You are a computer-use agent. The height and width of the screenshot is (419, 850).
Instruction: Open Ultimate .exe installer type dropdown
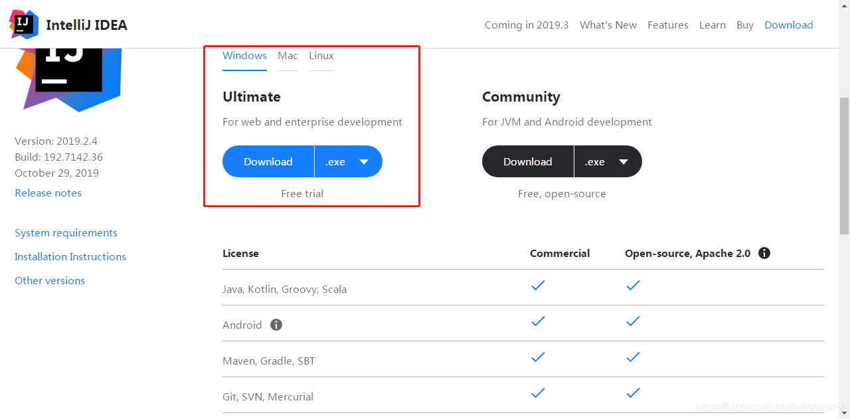click(349, 161)
